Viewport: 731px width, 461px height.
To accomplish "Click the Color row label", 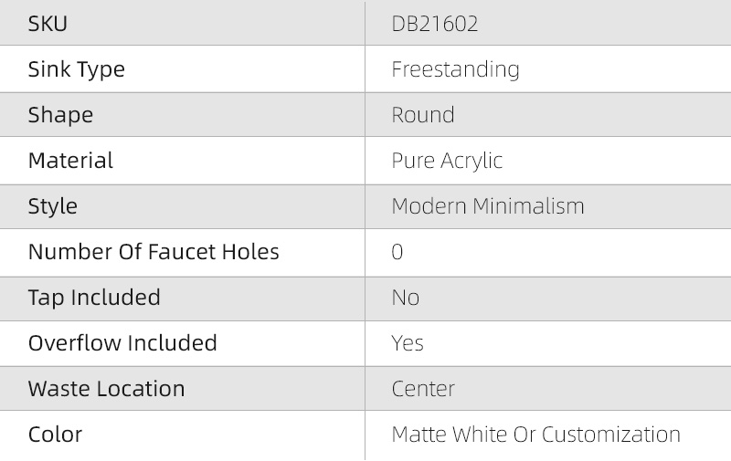I will [55, 435].
